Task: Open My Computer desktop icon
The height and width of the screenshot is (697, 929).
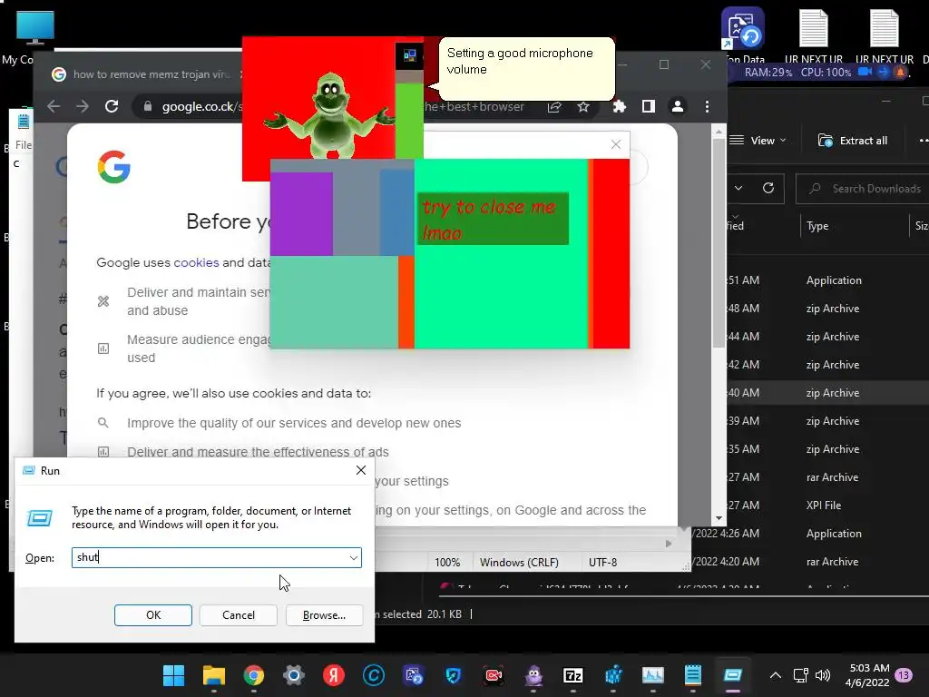Action: (x=34, y=36)
